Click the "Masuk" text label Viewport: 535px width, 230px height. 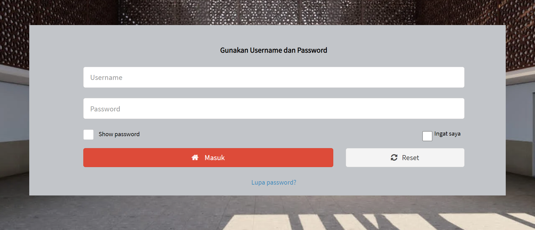click(x=215, y=158)
